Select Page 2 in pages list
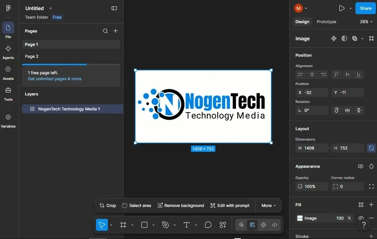 71,56
